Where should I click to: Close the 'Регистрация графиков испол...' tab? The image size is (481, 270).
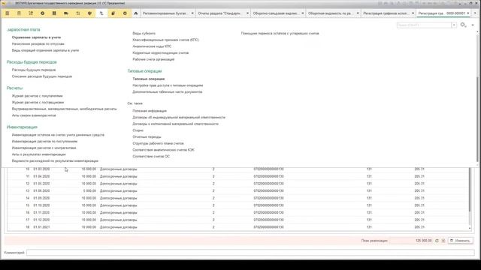413,13
